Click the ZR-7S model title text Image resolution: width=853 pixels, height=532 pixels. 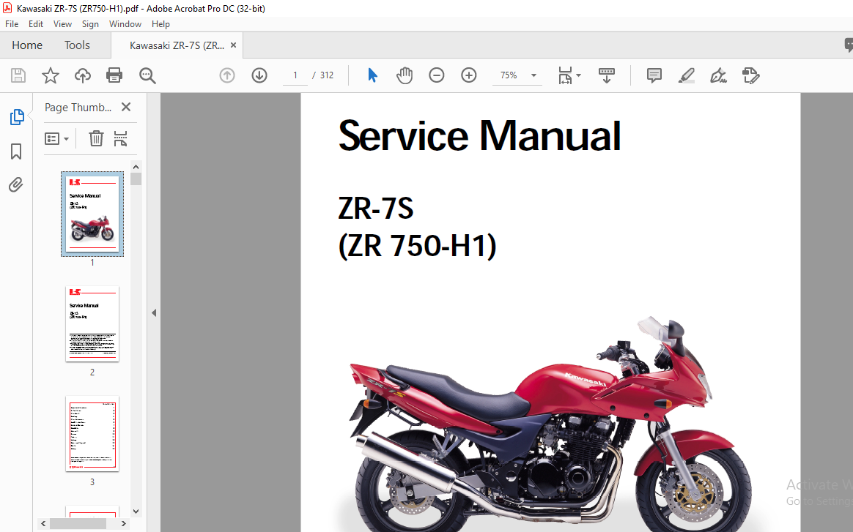tap(376, 208)
